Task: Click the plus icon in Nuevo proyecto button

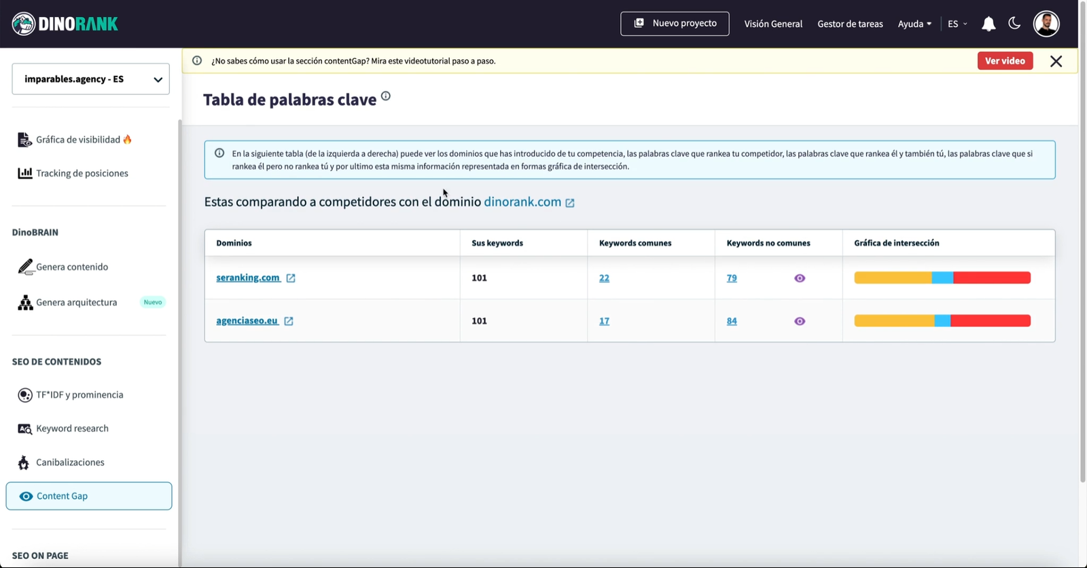Action: tap(639, 23)
